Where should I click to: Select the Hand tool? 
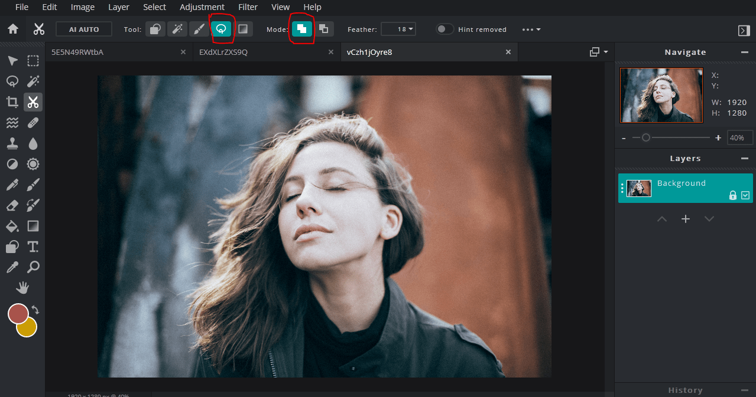click(x=22, y=287)
